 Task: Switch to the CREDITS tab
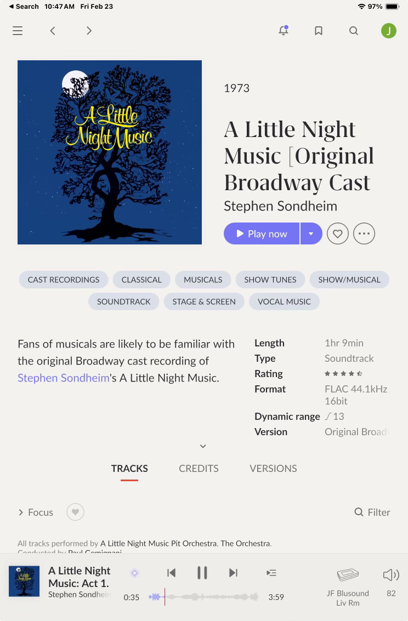click(x=199, y=469)
